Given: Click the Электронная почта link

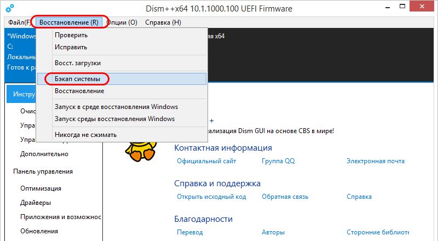Looking at the screenshot, I should 376,162.
